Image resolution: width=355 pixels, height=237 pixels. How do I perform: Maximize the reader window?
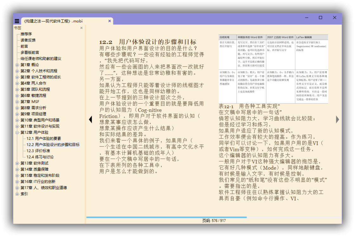point(320,18)
